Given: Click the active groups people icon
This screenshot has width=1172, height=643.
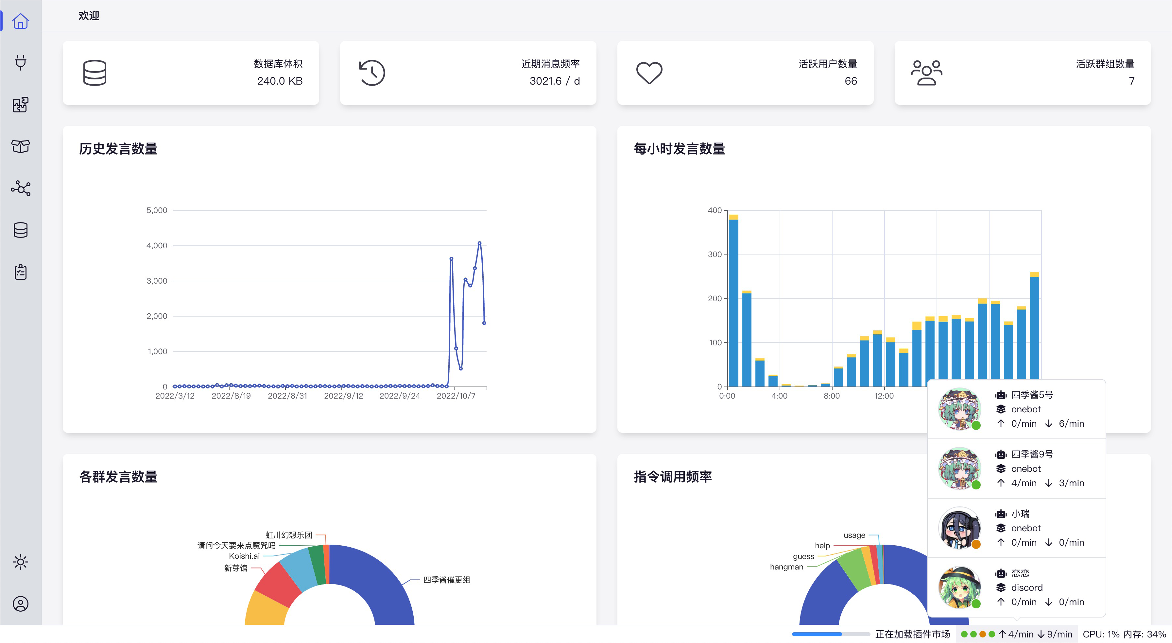Looking at the screenshot, I should (926, 73).
